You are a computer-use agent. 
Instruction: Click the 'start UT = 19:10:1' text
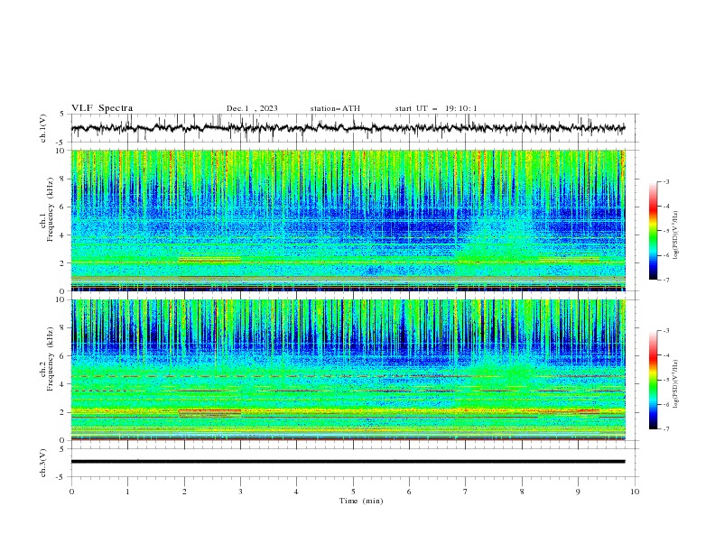coord(436,108)
